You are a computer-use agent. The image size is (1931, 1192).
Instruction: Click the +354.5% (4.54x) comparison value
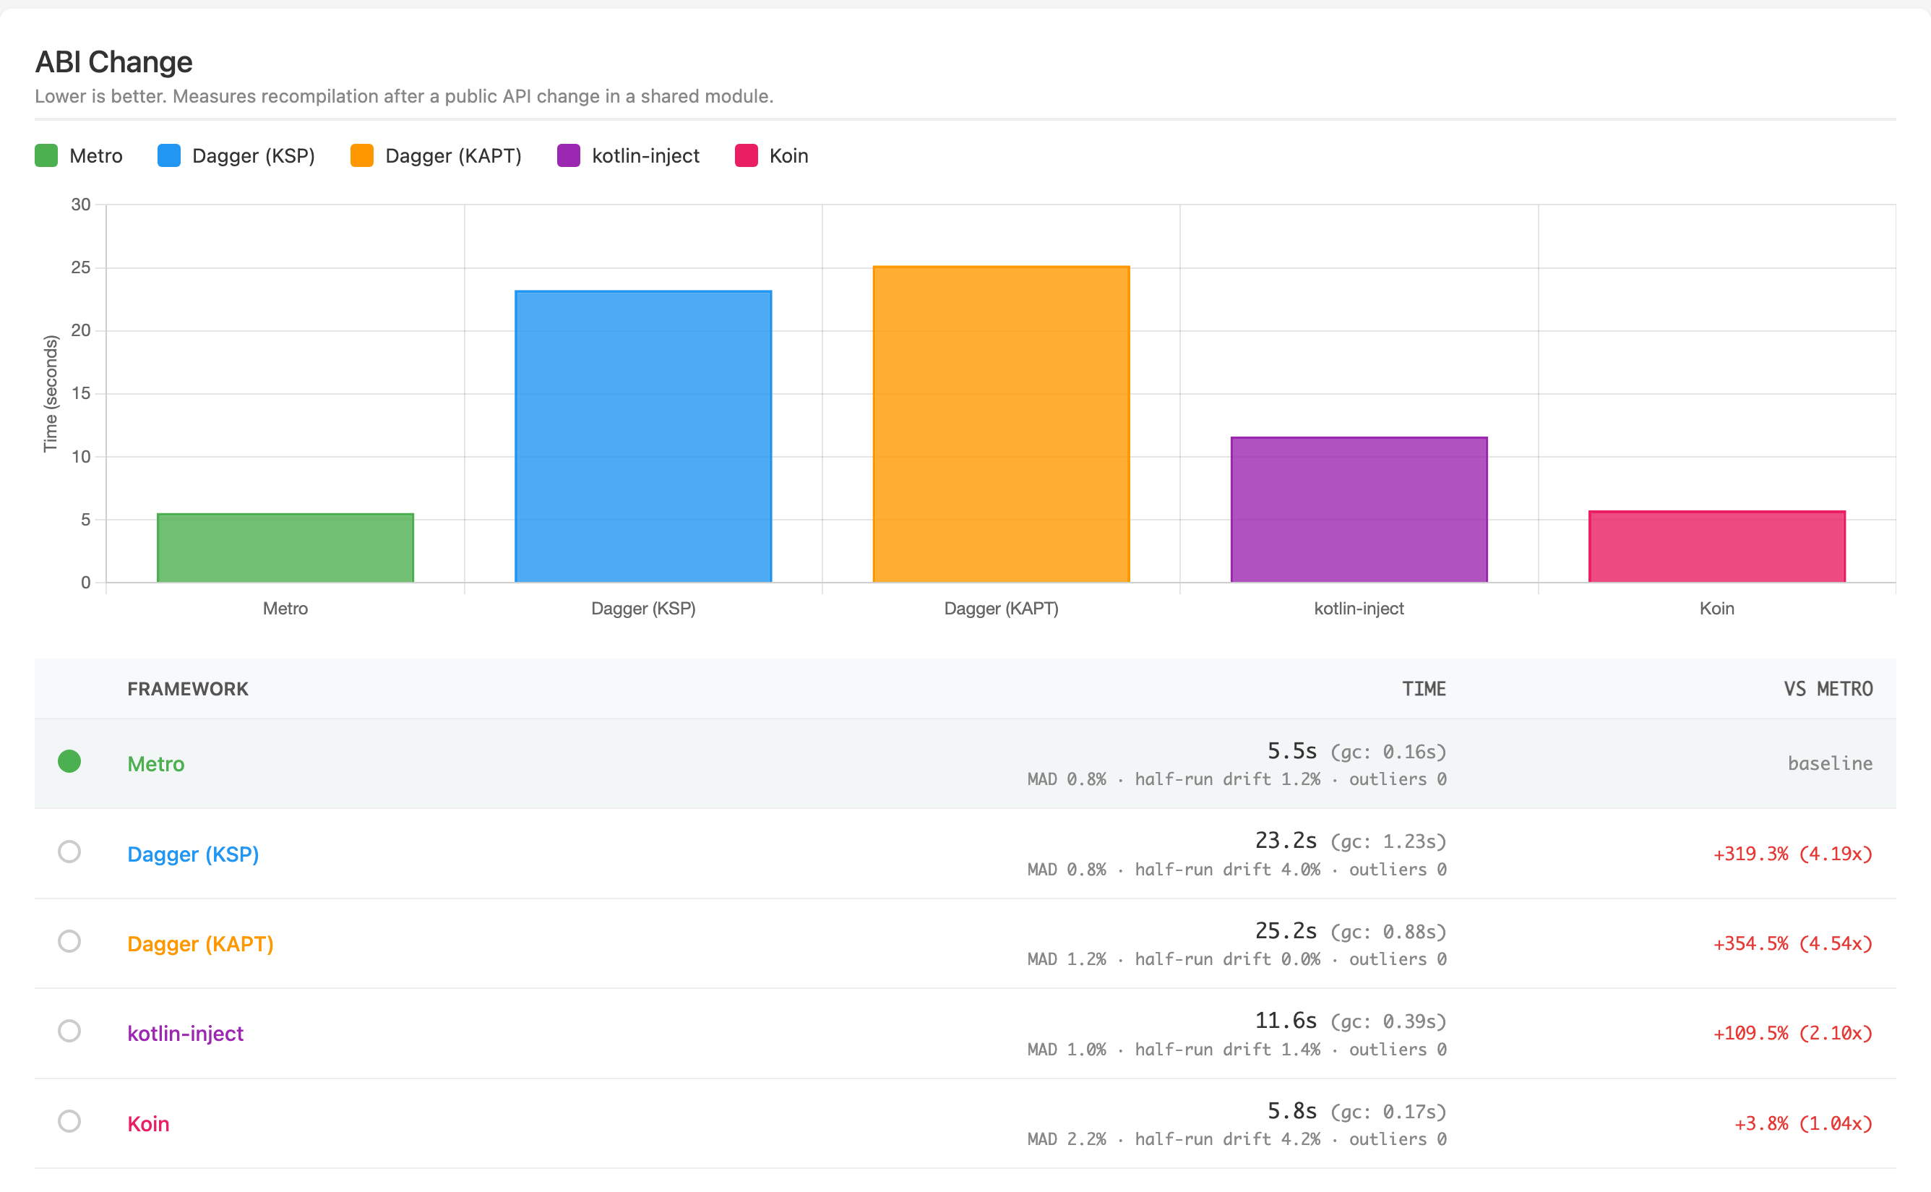(x=1792, y=943)
